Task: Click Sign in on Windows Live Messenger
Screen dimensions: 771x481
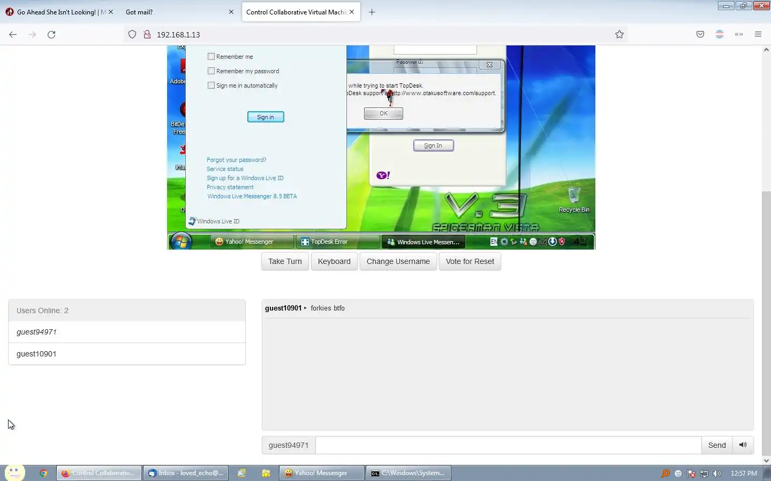Action: (266, 117)
